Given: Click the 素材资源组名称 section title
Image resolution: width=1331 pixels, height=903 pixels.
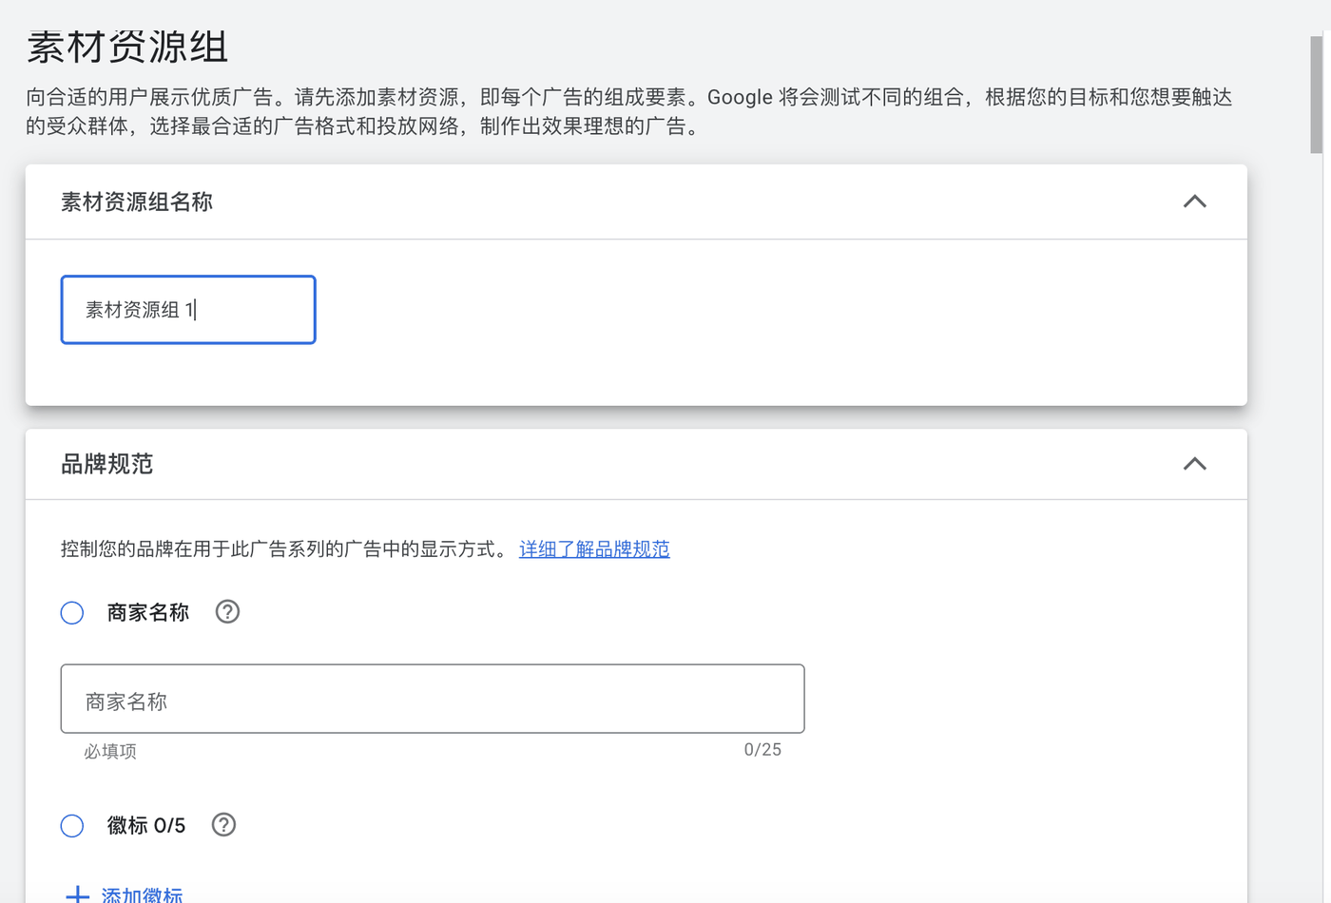Looking at the screenshot, I should (137, 202).
